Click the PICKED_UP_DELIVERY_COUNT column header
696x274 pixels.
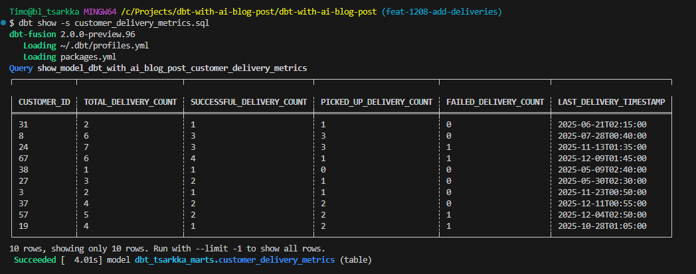point(377,102)
